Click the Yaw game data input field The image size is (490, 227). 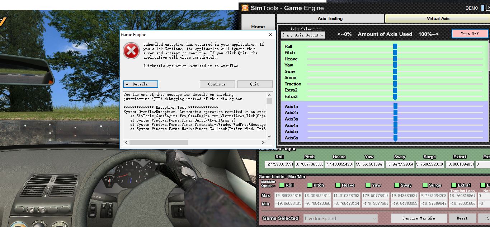[369, 164]
